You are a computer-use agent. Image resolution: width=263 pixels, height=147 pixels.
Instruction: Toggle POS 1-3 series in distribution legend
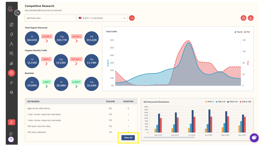click(x=210, y=102)
